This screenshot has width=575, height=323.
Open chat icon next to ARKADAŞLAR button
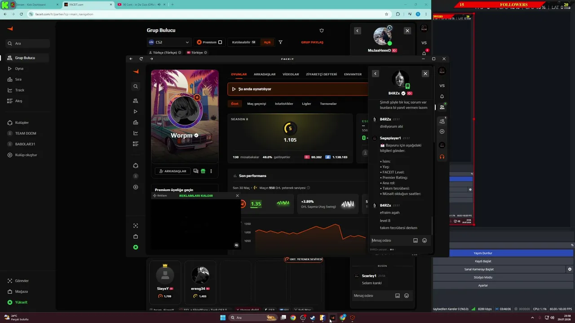[x=196, y=171]
